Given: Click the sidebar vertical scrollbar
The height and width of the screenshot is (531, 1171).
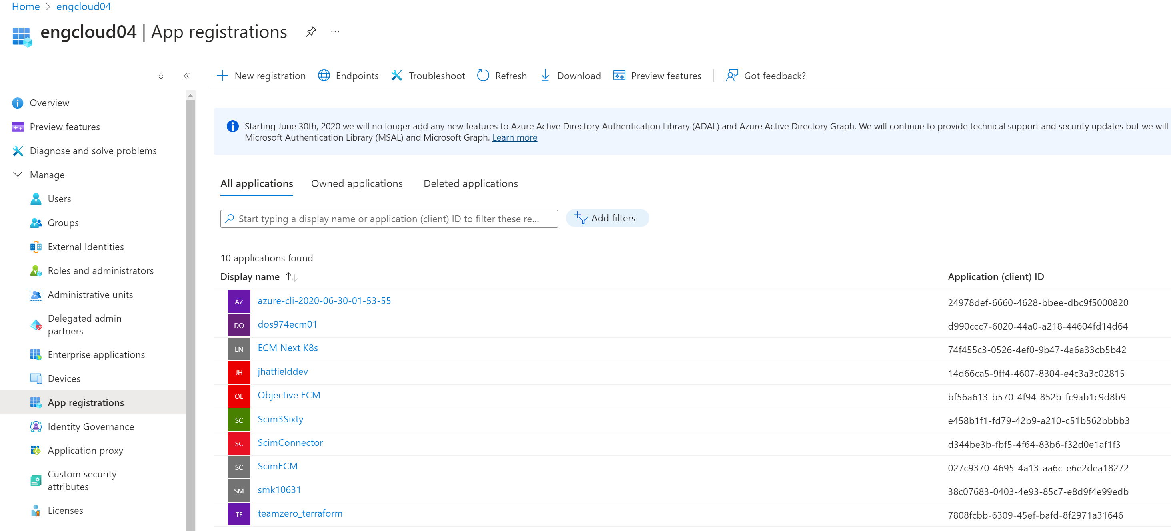Looking at the screenshot, I should pos(190,308).
